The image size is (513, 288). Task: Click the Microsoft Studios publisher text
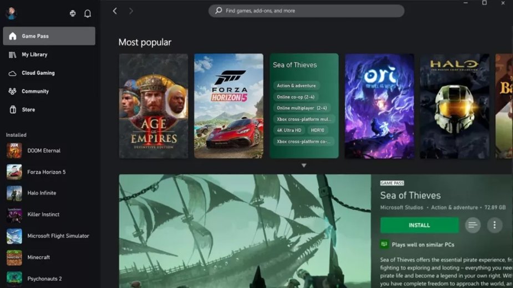(402, 207)
